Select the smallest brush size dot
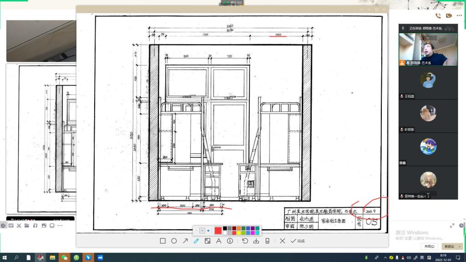This screenshot has width=466, height=262. tap(197, 231)
